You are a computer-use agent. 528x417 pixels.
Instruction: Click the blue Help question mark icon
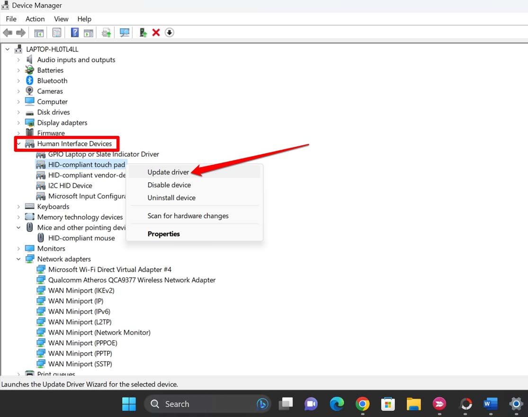[74, 32]
